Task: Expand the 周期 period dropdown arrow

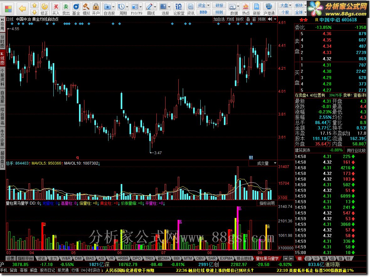Action: coord(127,7)
